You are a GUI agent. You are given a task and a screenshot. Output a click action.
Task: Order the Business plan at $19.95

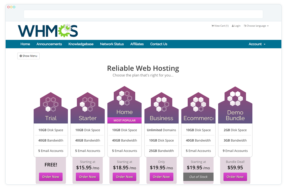pos(162,177)
